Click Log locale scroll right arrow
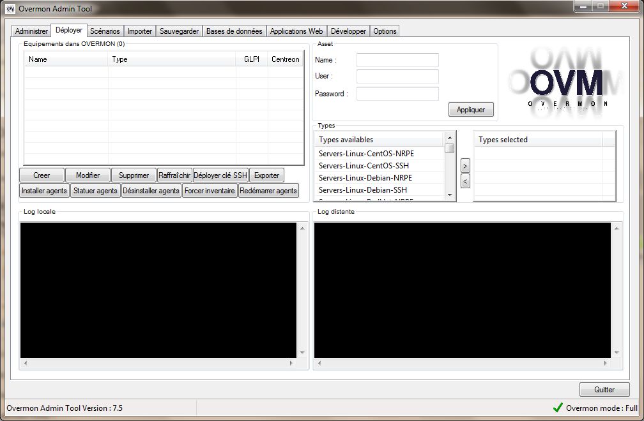This screenshot has width=644, height=421. click(x=291, y=363)
